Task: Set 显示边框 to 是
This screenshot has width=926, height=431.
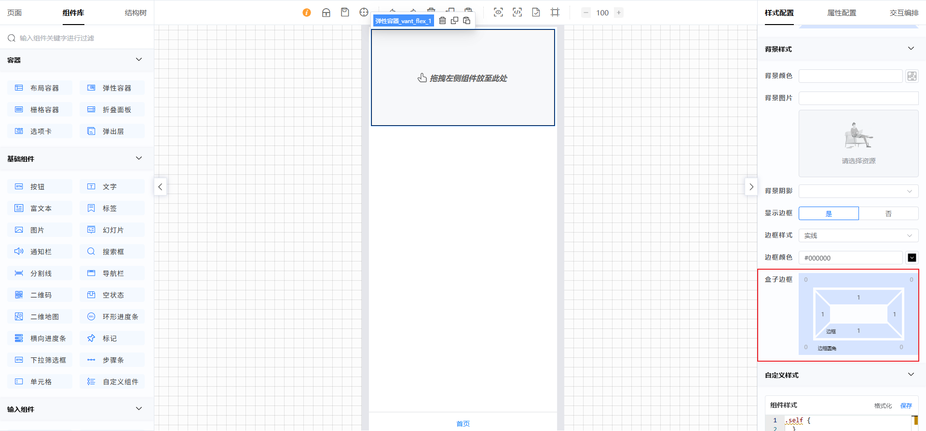Action: coord(829,213)
